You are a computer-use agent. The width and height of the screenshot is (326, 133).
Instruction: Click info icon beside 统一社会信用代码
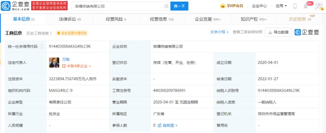42,47
